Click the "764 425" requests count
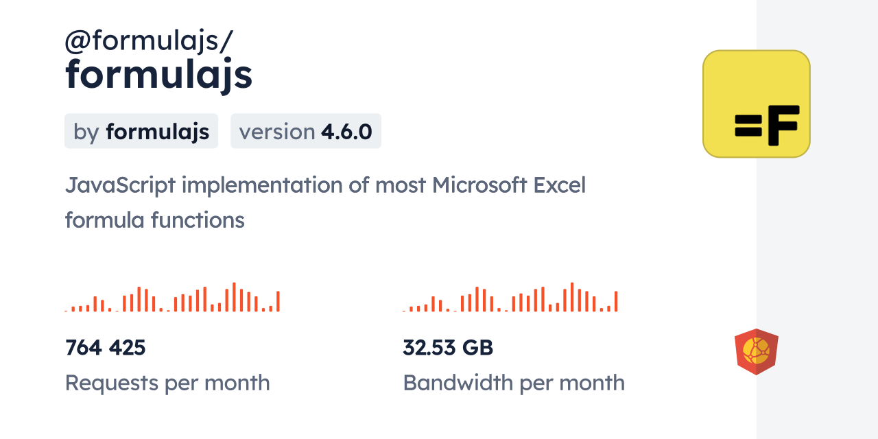This screenshot has width=878, height=439. click(x=105, y=348)
